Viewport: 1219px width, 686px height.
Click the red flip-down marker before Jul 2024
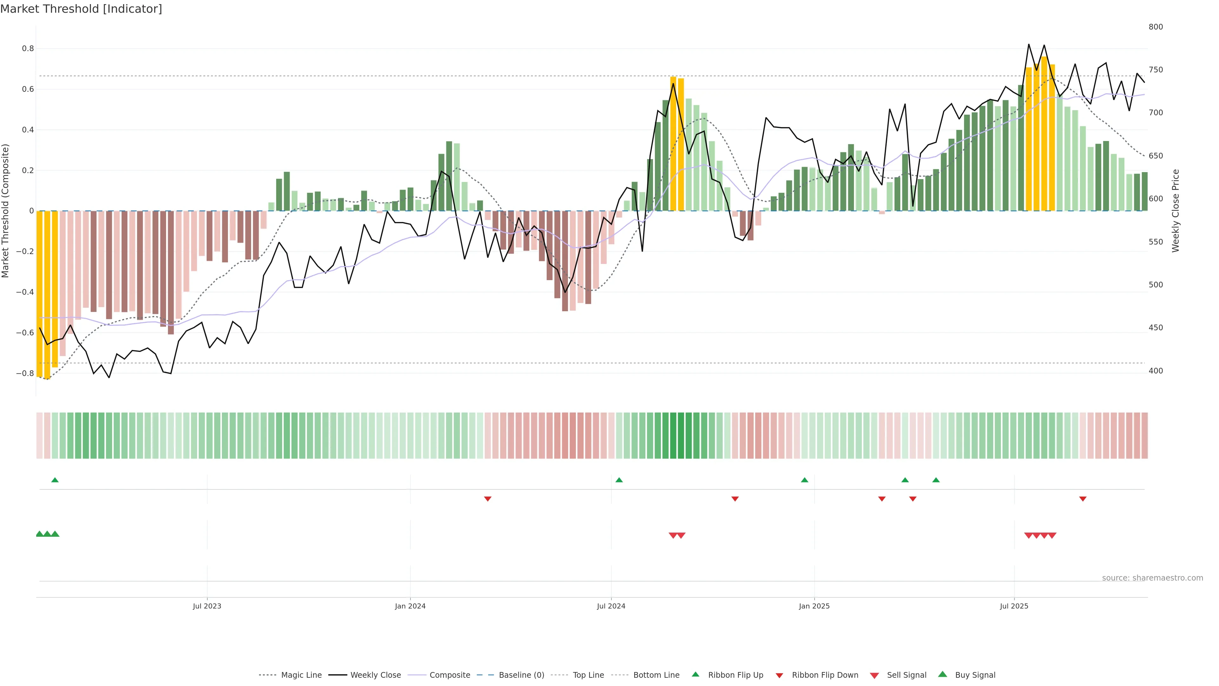488,499
